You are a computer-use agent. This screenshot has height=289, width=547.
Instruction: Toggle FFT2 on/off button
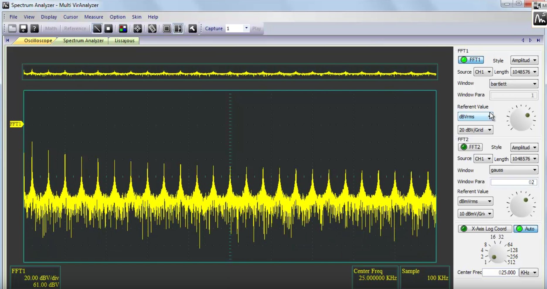point(470,147)
